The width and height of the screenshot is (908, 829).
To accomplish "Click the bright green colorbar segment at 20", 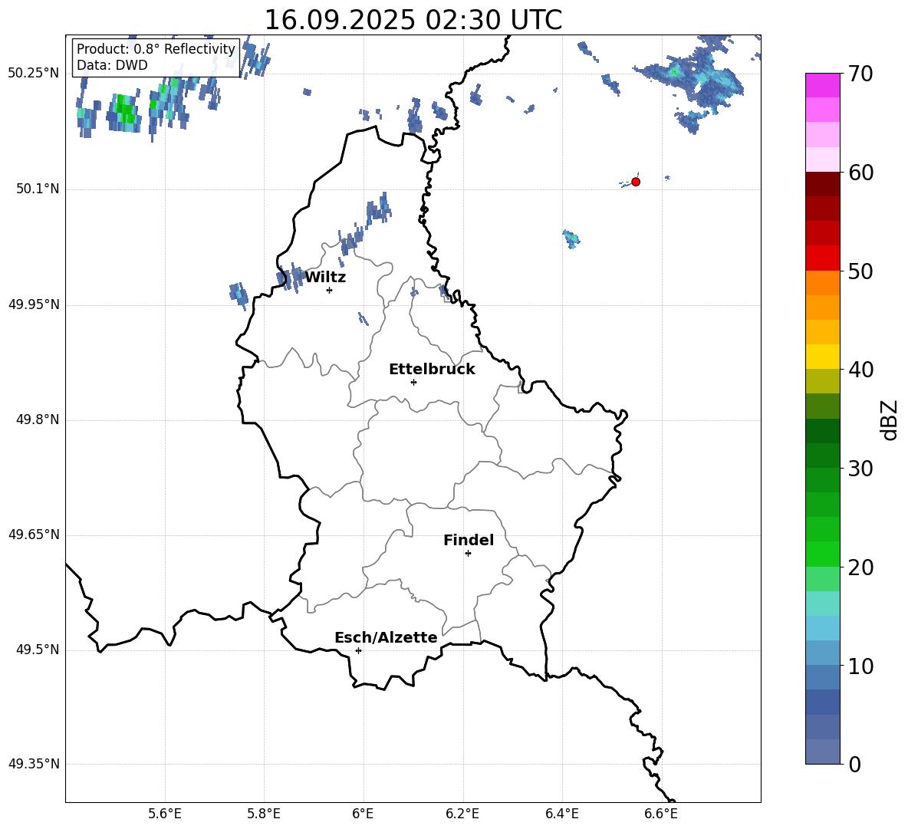I will (x=822, y=554).
